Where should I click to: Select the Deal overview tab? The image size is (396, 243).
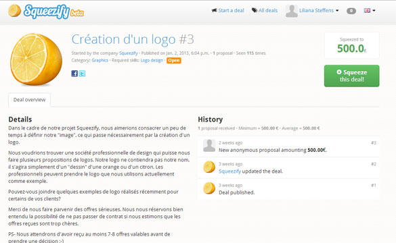tap(29, 100)
